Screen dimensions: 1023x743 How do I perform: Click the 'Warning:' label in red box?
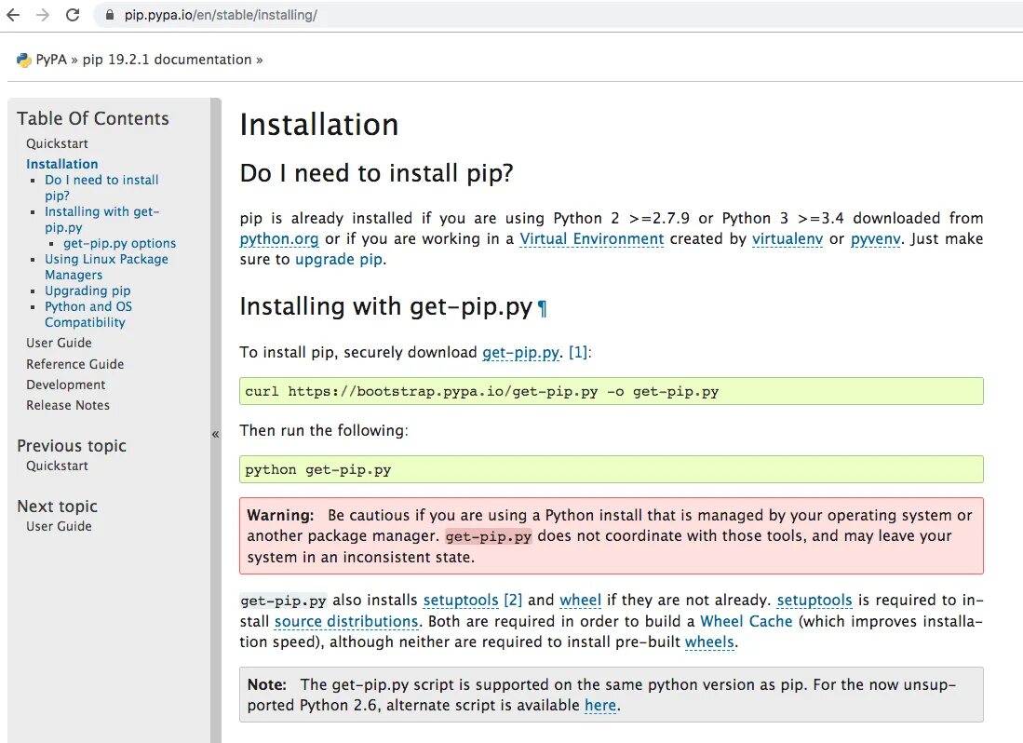point(280,515)
